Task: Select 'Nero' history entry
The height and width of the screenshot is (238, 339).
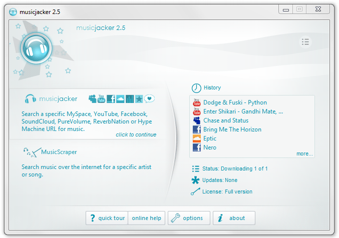Action: pyautogui.click(x=210, y=147)
